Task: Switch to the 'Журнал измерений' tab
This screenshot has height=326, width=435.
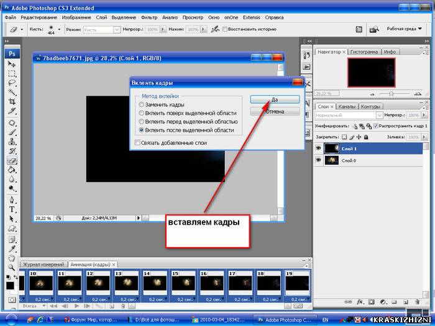Action: tap(43, 265)
